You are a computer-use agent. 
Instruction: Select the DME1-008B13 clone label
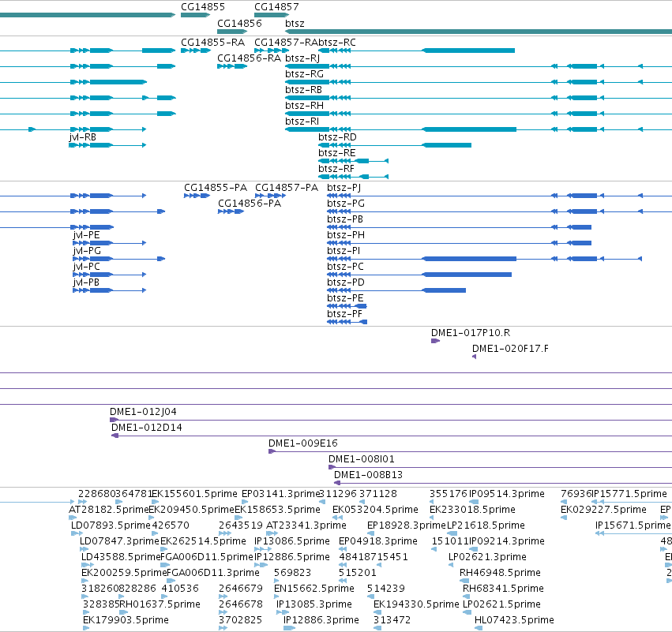pyautogui.click(x=369, y=475)
